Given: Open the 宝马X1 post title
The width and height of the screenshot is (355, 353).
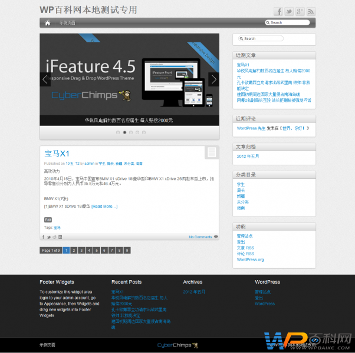Looking at the screenshot, I should pos(57,154).
